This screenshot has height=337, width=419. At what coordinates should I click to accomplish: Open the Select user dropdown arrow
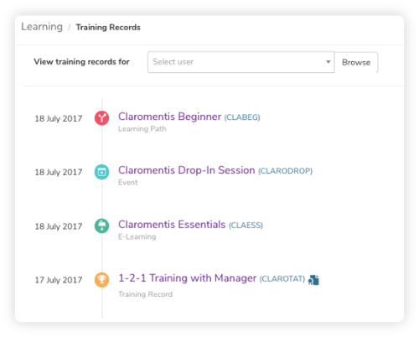(328, 62)
